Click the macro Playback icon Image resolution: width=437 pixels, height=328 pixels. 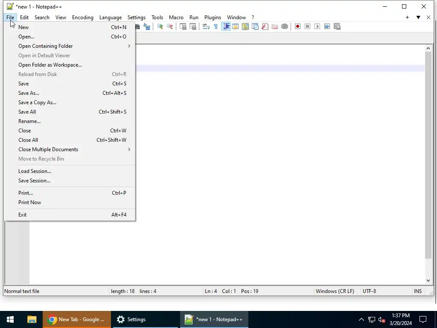[x=317, y=26]
